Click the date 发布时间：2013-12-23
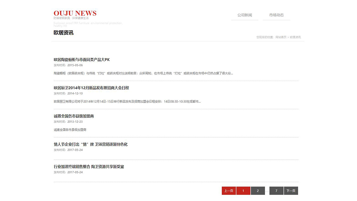Viewport: 357px width, 201px height. coord(68,122)
